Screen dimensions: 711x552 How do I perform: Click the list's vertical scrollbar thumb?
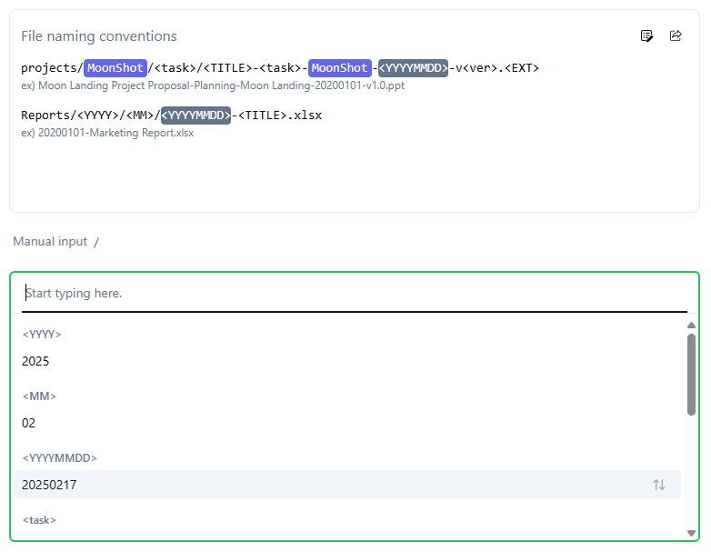(x=691, y=373)
